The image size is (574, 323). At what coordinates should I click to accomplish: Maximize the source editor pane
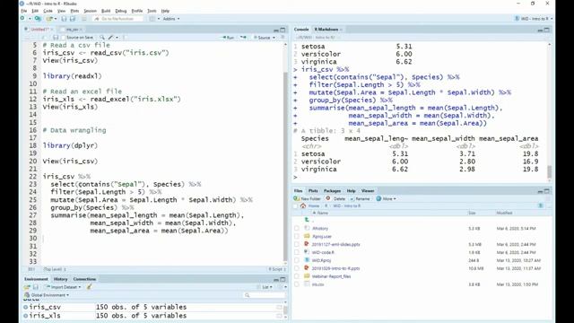283,30
